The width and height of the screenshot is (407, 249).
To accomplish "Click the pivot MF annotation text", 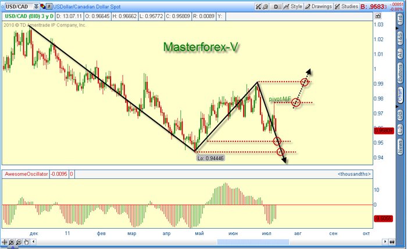I will (280, 99).
